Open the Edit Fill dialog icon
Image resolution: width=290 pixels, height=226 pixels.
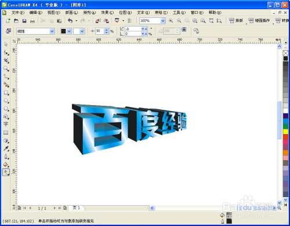pyautogui.click(x=8, y=31)
